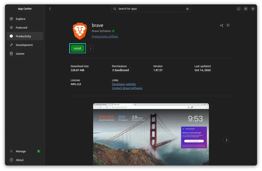Open the three-dot options next to Install

pos(90,48)
